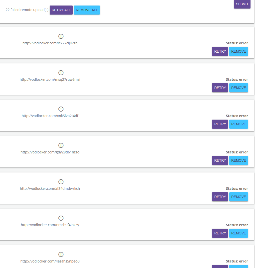
Task: Remove the msq27ruw6msi upload entry
Action: (239, 88)
